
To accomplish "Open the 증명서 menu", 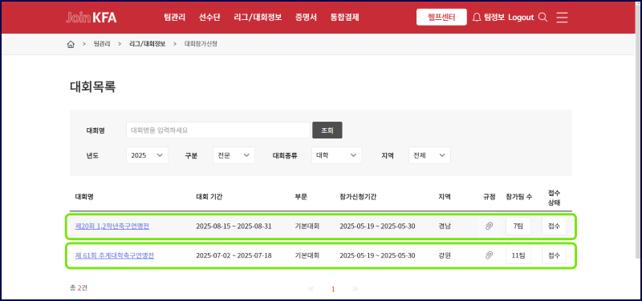I will 306,18.
